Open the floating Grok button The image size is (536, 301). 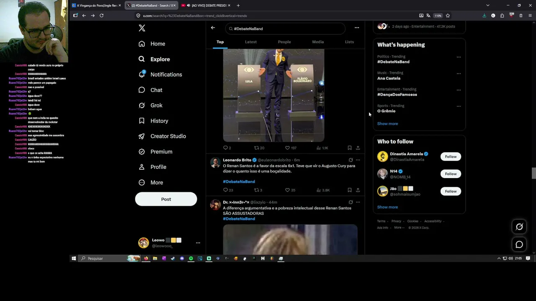point(519,227)
